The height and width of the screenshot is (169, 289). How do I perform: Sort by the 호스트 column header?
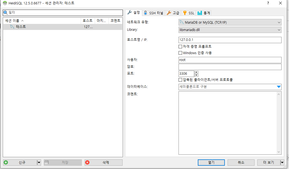[88, 21]
